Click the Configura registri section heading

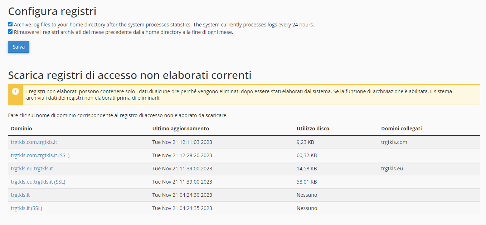pos(52,11)
